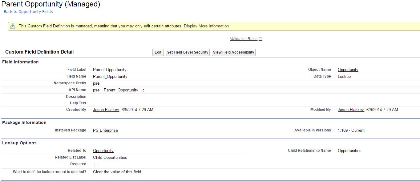This screenshot has width=420, height=181.
Task: Open the Related To Opportunity link
Action: tap(103, 151)
